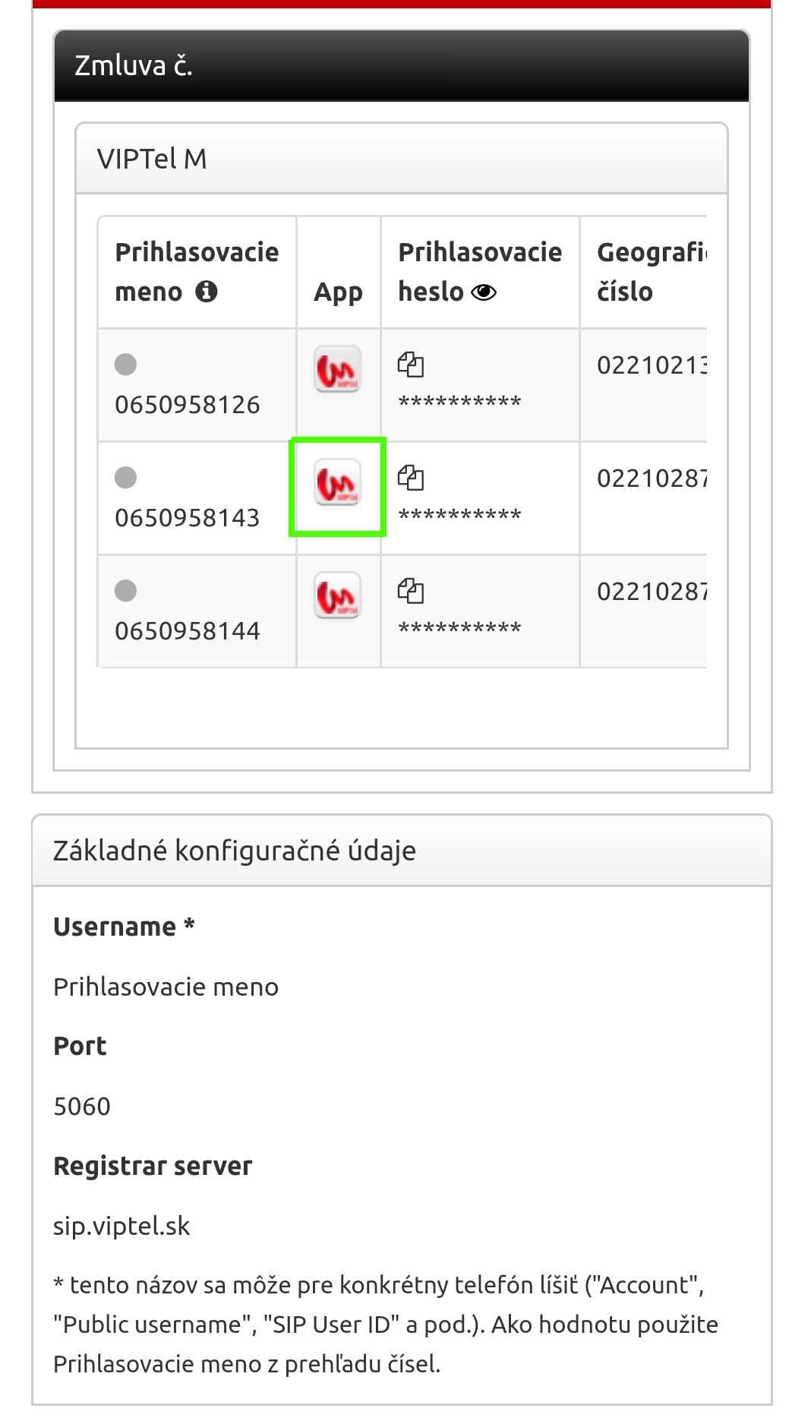Select login number 0650958144
Viewport: 811px width, 1421px height.
tap(188, 631)
